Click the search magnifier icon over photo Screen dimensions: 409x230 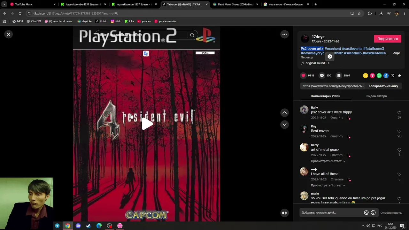(x=192, y=35)
